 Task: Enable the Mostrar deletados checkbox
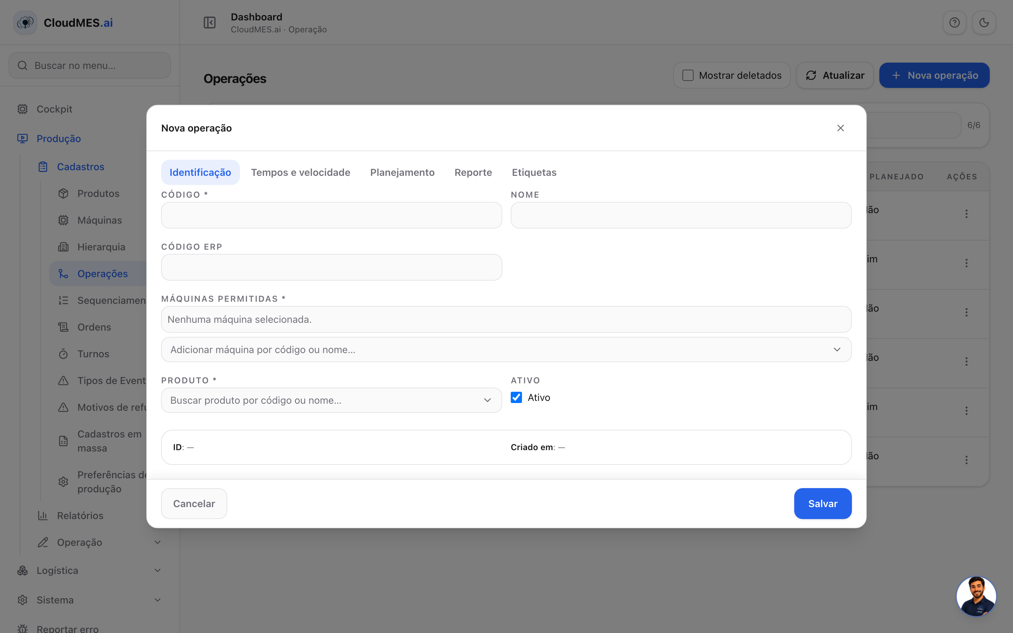[688, 75]
